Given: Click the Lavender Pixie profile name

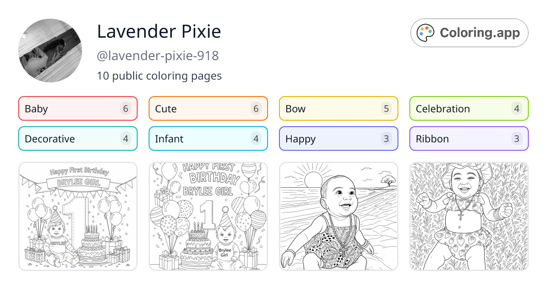Looking at the screenshot, I should (159, 31).
